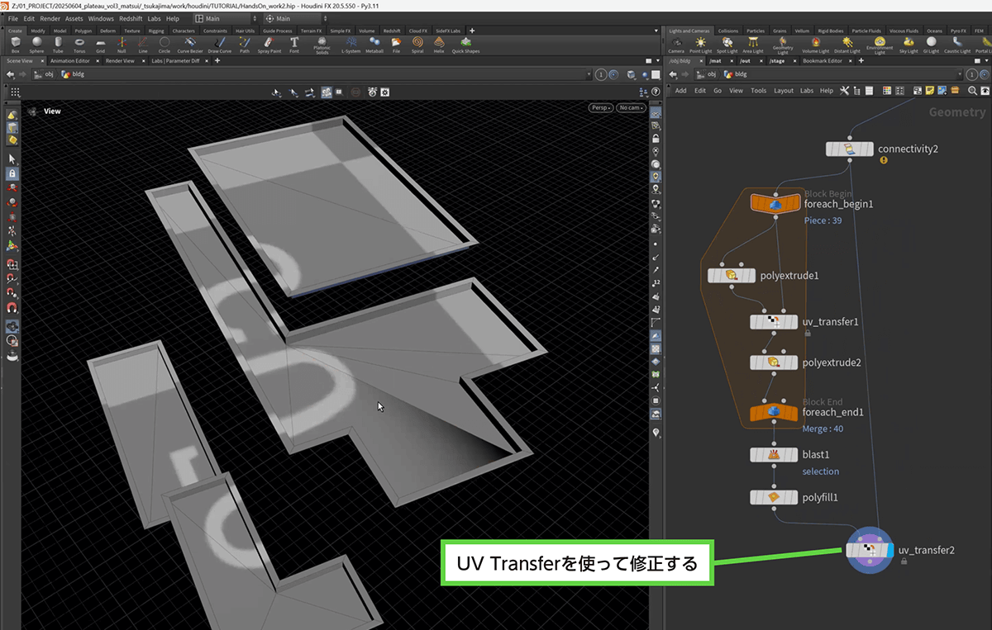Click the Torus shelf tool
Image resolution: width=992 pixels, height=630 pixels.
79,44
